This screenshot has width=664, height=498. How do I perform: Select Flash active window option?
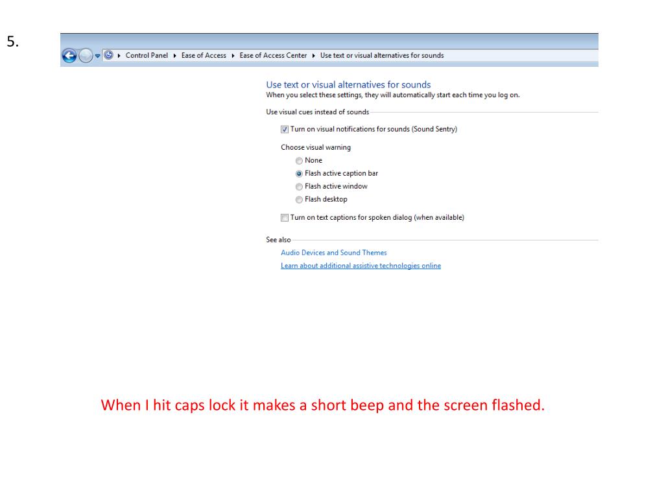click(x=299, y=187)
